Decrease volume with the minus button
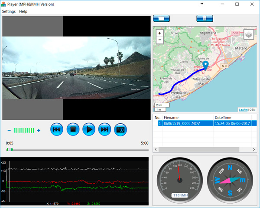This screenshot has width=260, height=208. pos(9,130)
